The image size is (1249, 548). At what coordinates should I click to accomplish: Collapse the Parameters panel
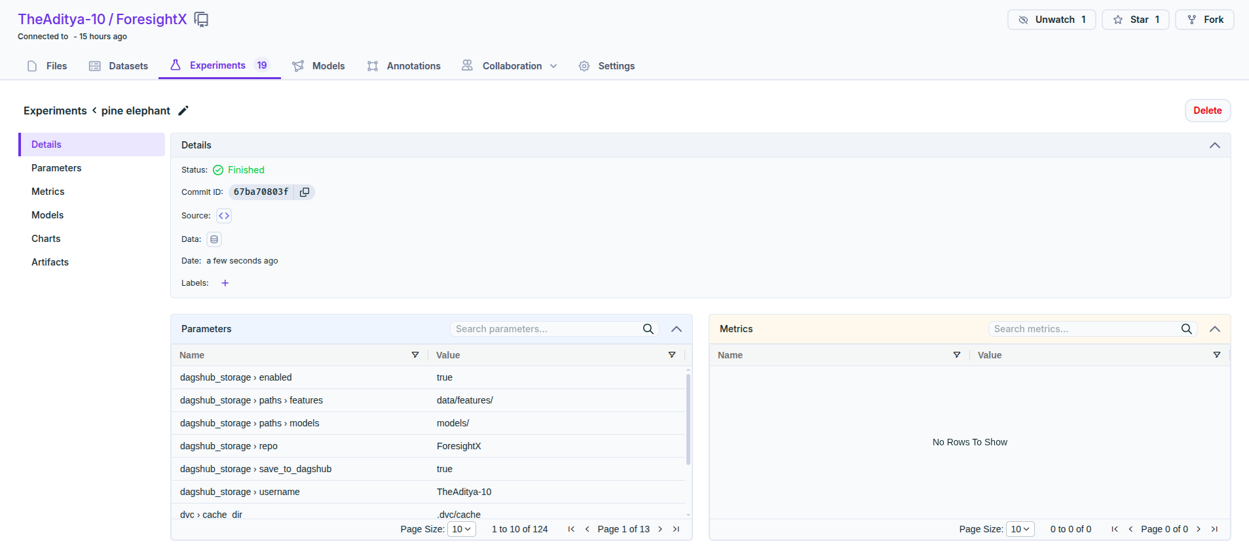[677, 329]
